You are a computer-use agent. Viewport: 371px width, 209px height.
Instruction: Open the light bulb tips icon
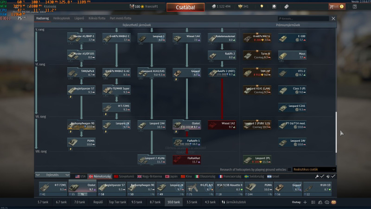pyautogui.click(x=262, y=7)
